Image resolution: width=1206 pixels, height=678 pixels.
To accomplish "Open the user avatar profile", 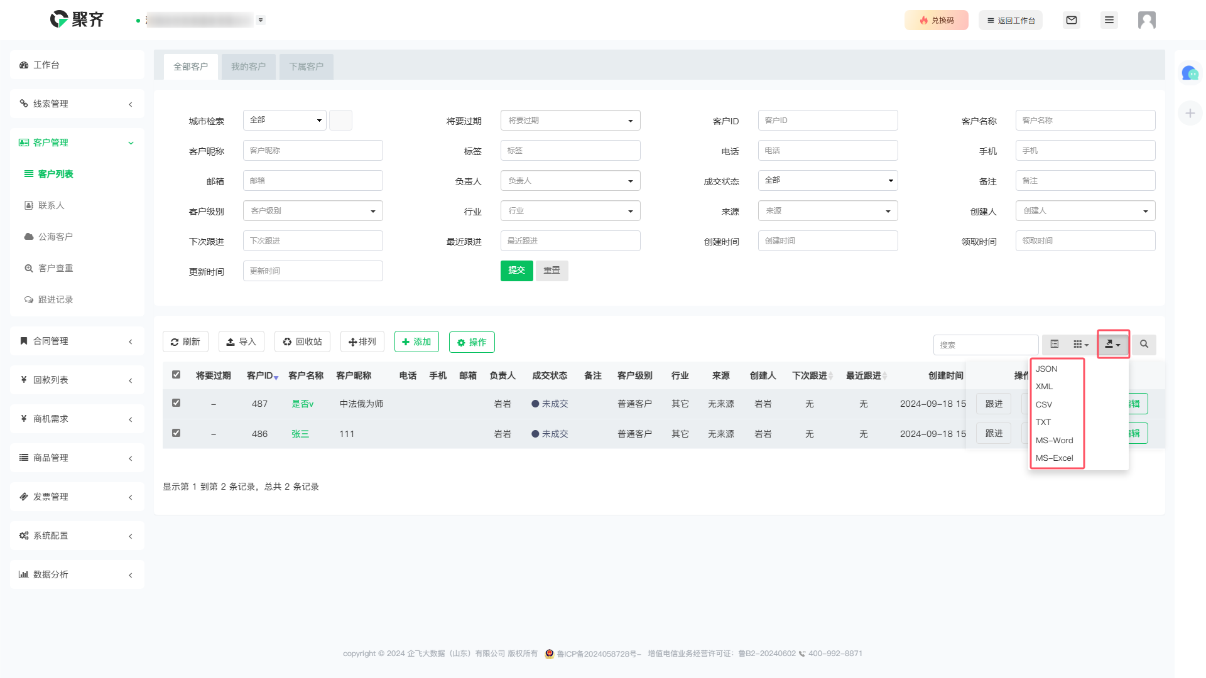I will coord(1147,20).
